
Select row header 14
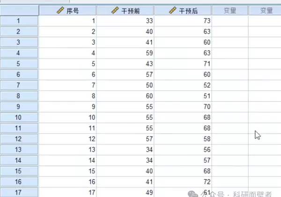[x=19, y=160]
